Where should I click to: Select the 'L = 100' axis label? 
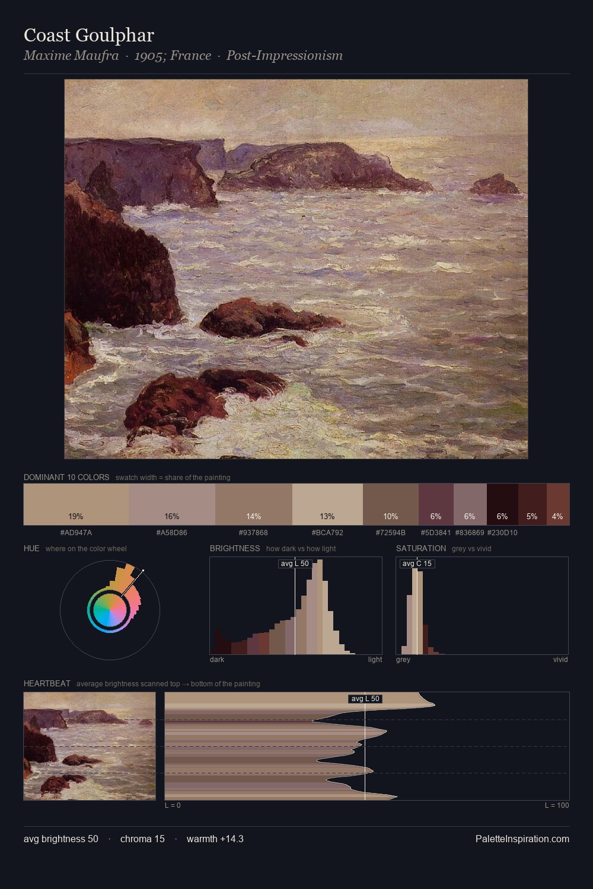click(x=557, y=805)
